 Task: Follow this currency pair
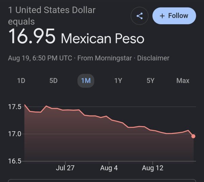[174, 16]
